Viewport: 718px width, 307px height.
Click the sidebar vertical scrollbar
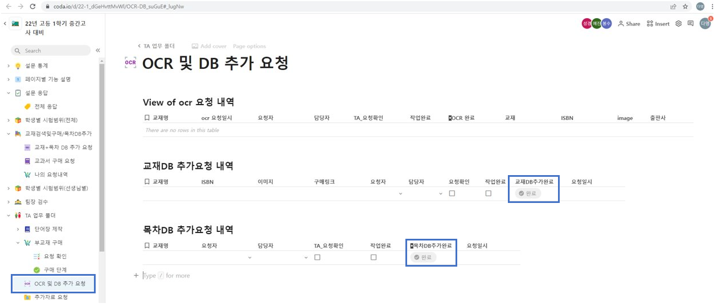[x=101, y=171]
